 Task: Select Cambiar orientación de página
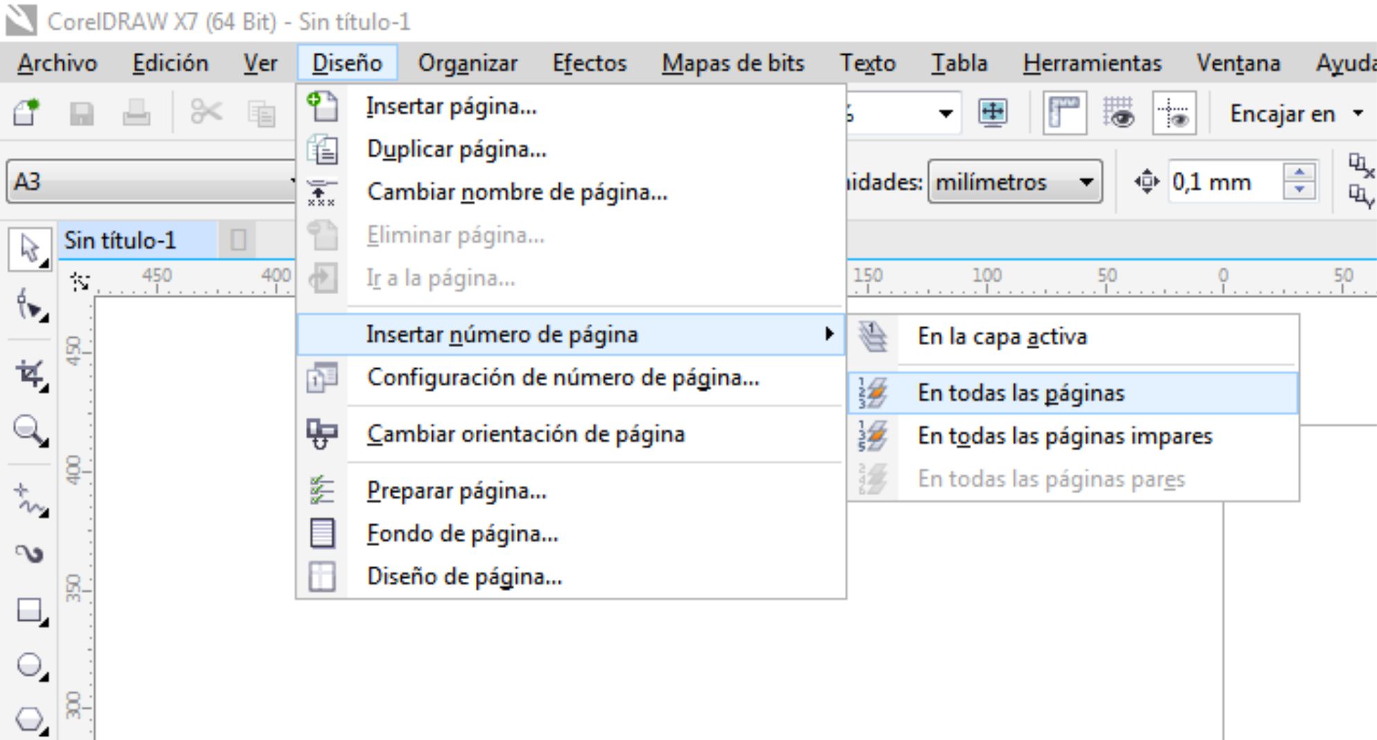point(572,434)
